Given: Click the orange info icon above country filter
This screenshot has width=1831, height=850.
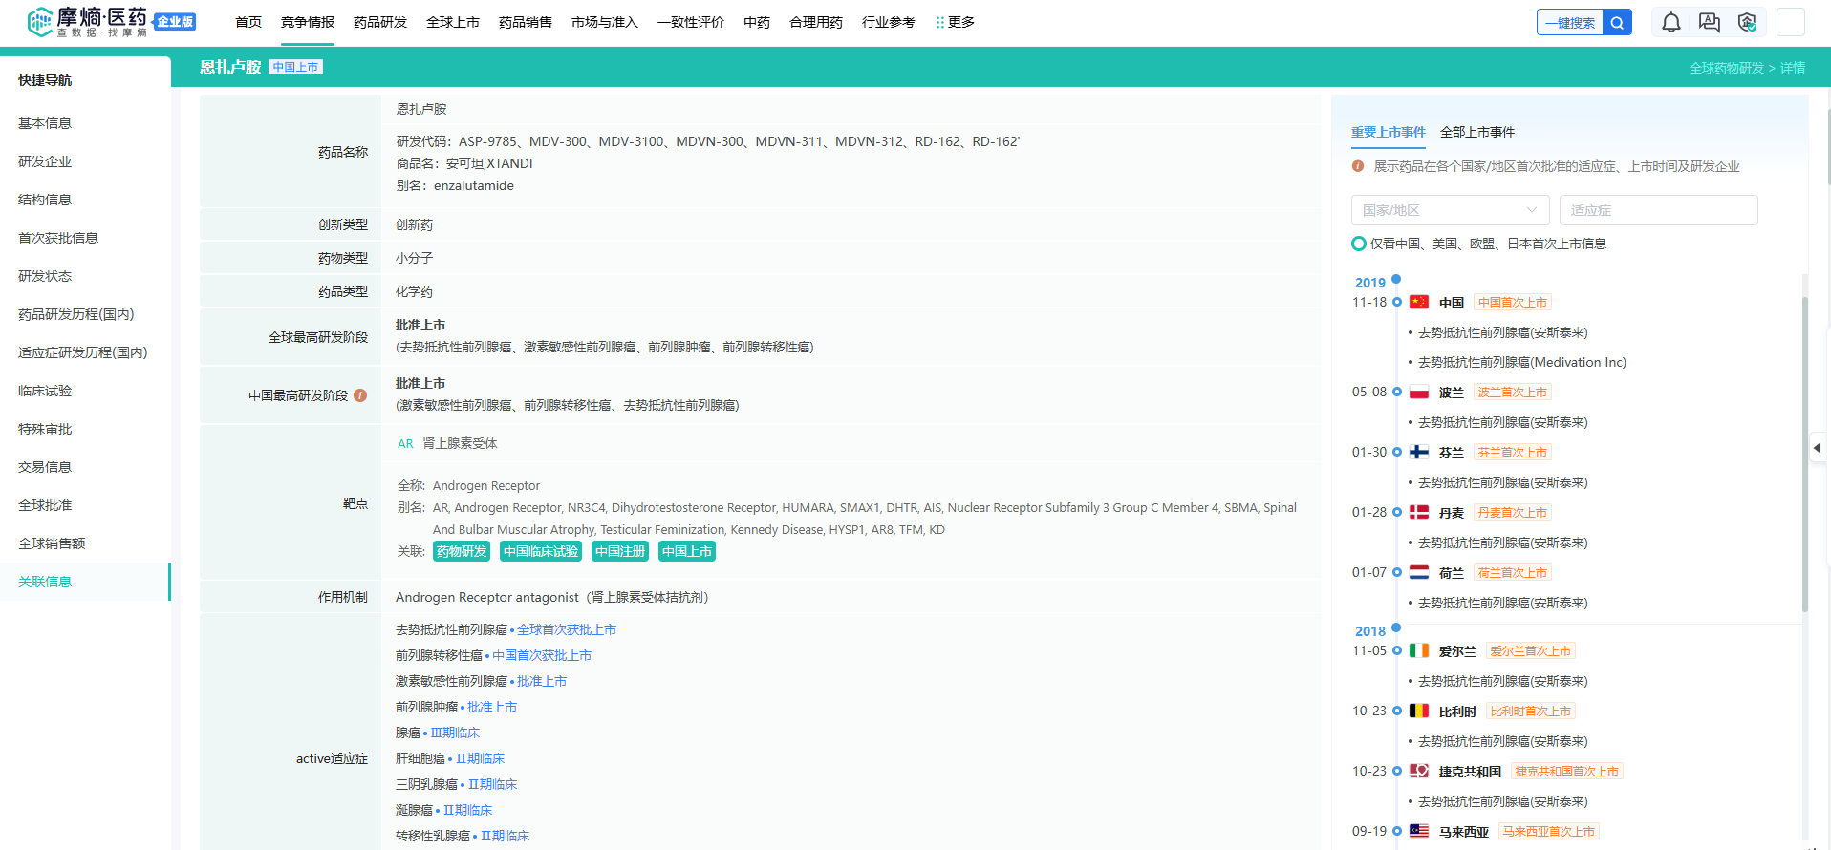Looking at the screenshot, I should coord(1358,166).
